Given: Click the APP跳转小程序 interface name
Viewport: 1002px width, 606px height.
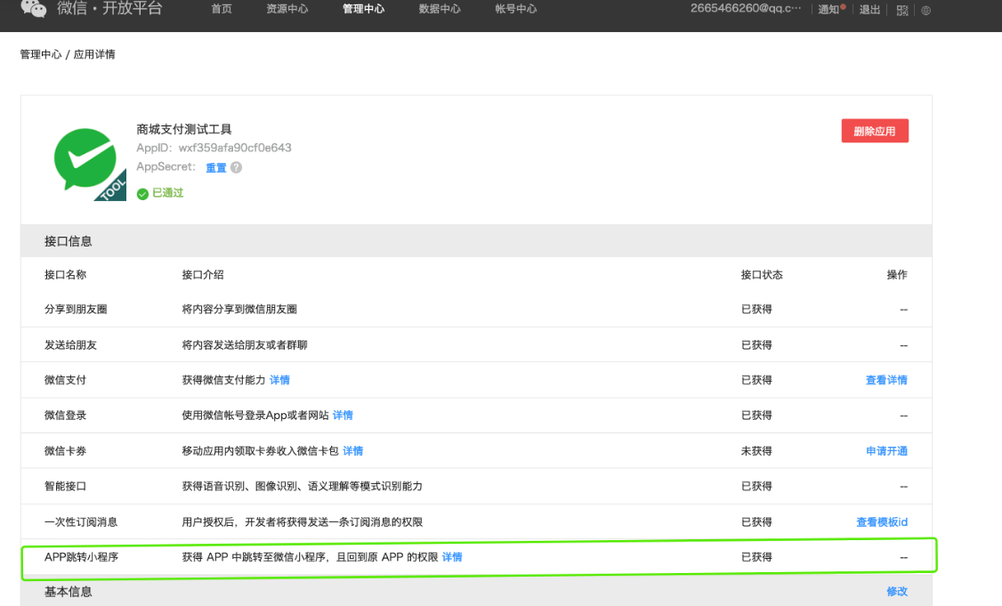Looking at the screenshot, I should (82, 557).
